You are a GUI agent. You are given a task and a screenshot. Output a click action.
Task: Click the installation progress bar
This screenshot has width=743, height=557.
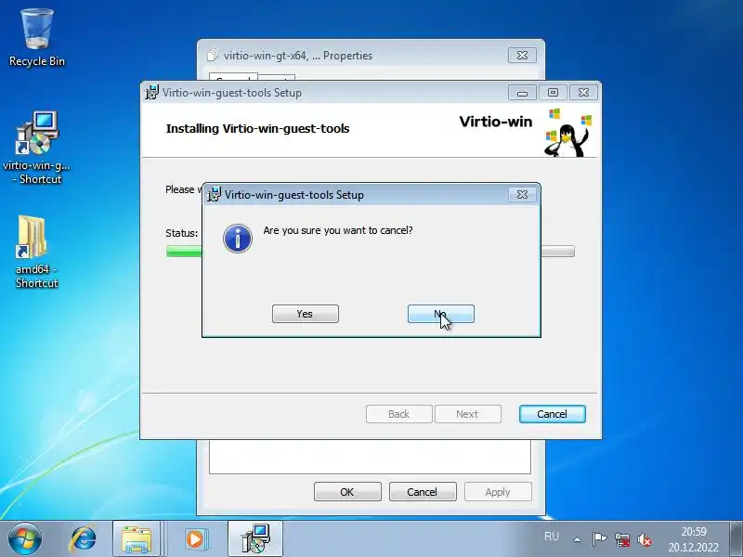click(370, 252)
